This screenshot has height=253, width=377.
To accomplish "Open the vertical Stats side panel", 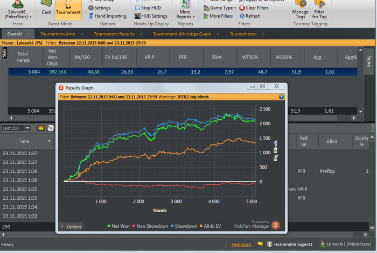I will (4, 53).
